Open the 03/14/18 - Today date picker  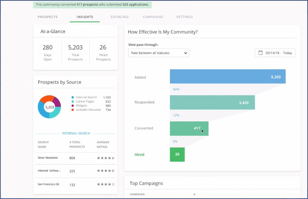pos(275,53)
